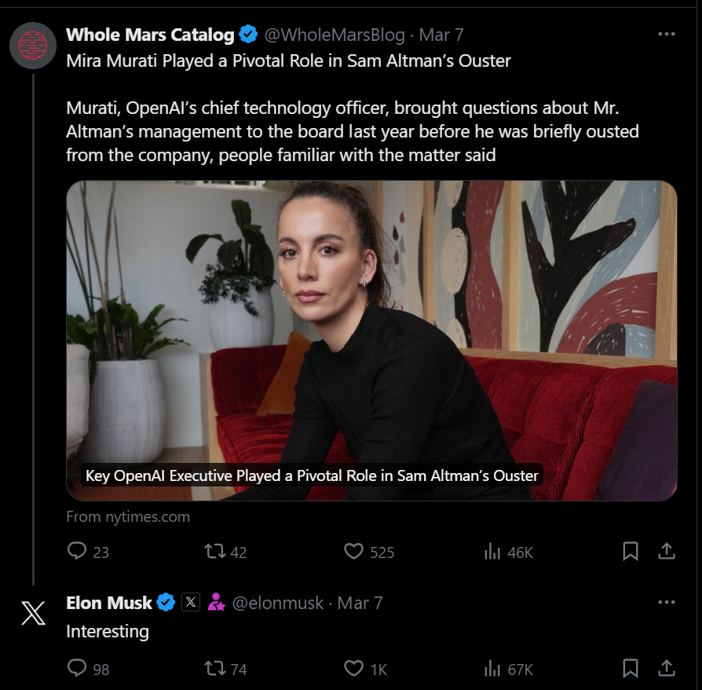This screenshot has width=702, height=690.
Task: Open Elon Musk's X profile avatar
Action: click(x=33, y=613)
